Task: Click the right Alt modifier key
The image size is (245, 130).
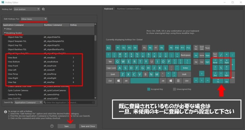Action: (163, 81)
